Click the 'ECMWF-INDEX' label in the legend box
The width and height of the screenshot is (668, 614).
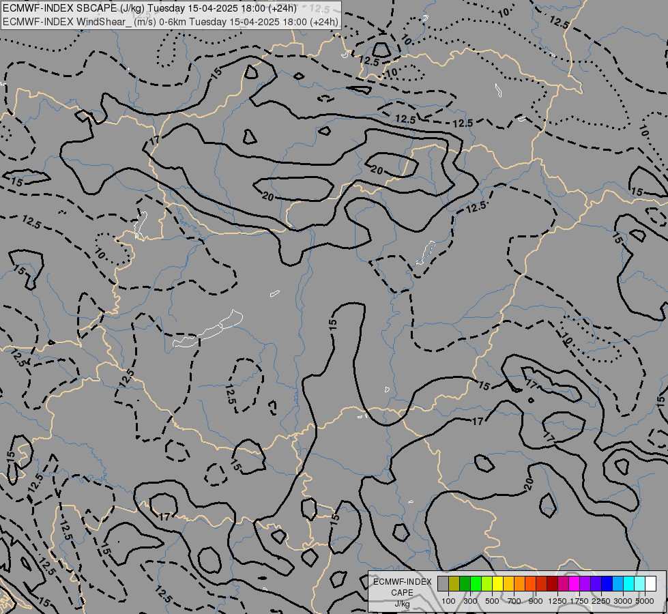point(402,582)
